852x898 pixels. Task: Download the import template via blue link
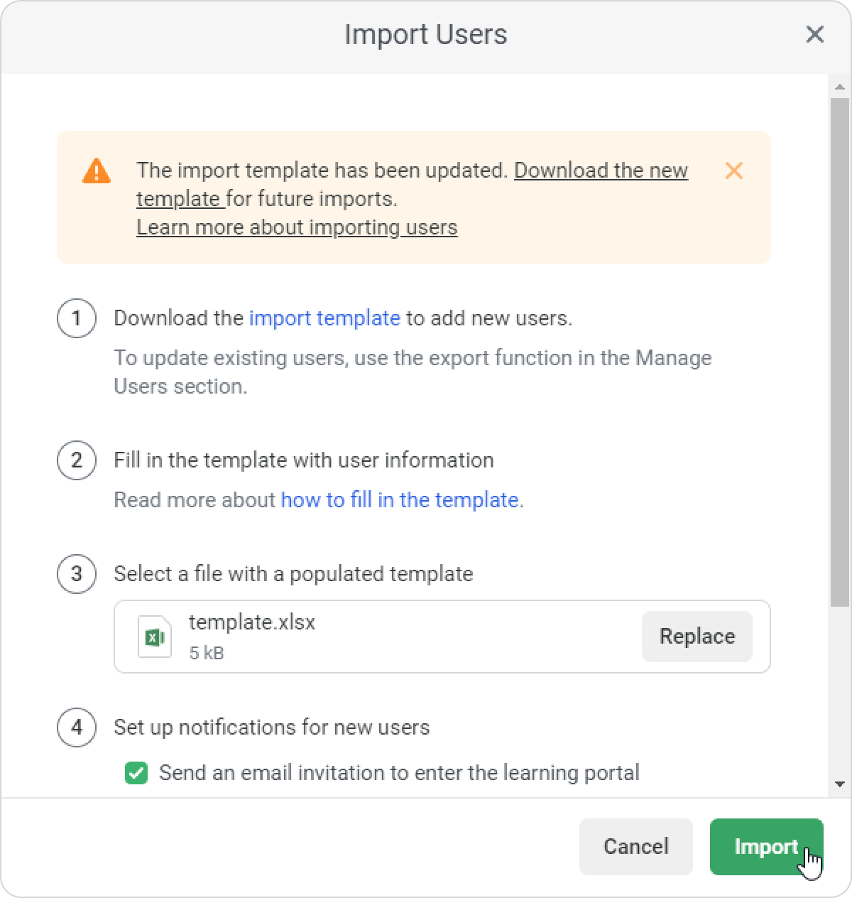(324, 318)
